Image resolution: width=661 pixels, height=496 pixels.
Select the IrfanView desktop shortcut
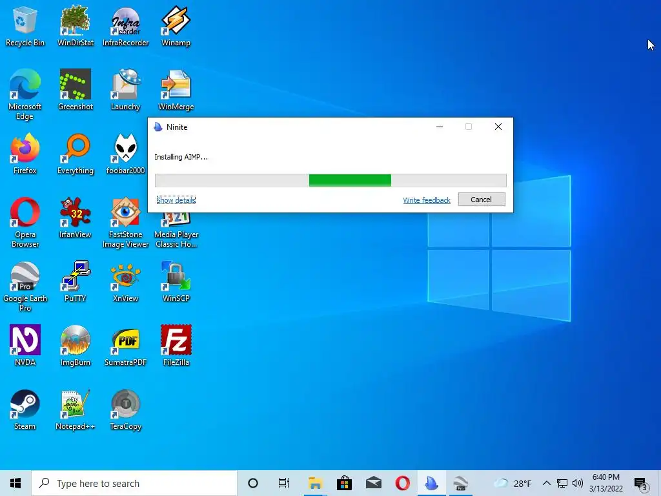tap(76, 218)
